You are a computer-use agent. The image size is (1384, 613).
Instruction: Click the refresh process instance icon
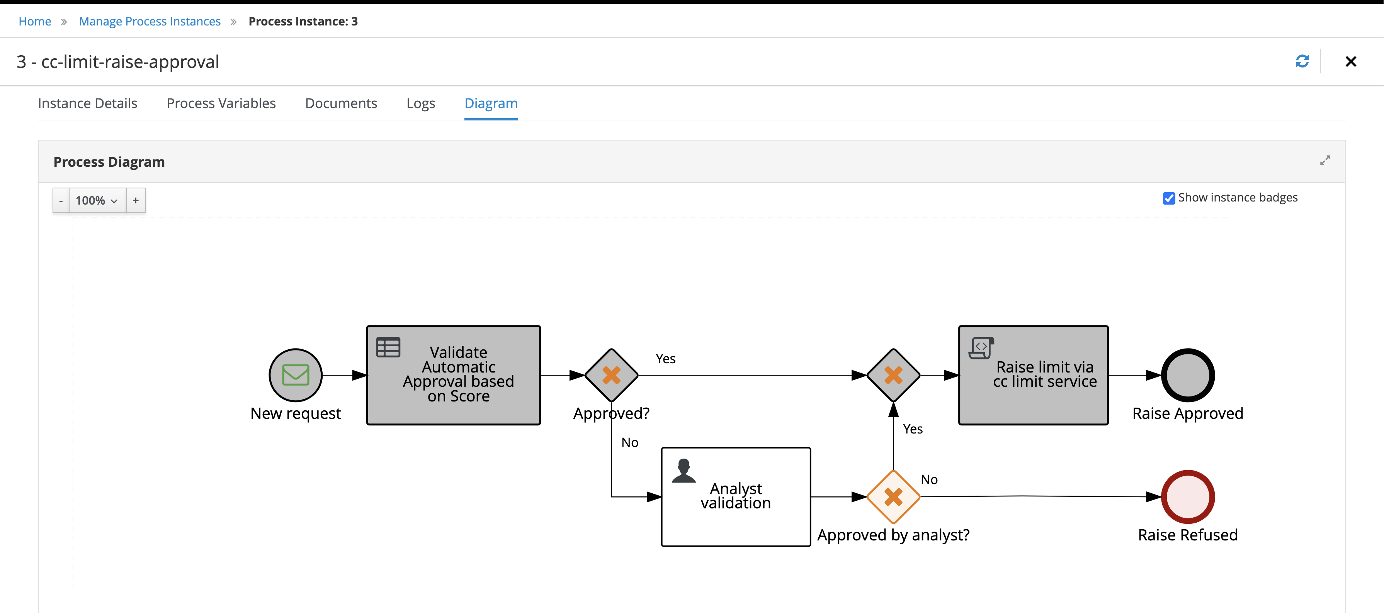tap(1302, 61)
